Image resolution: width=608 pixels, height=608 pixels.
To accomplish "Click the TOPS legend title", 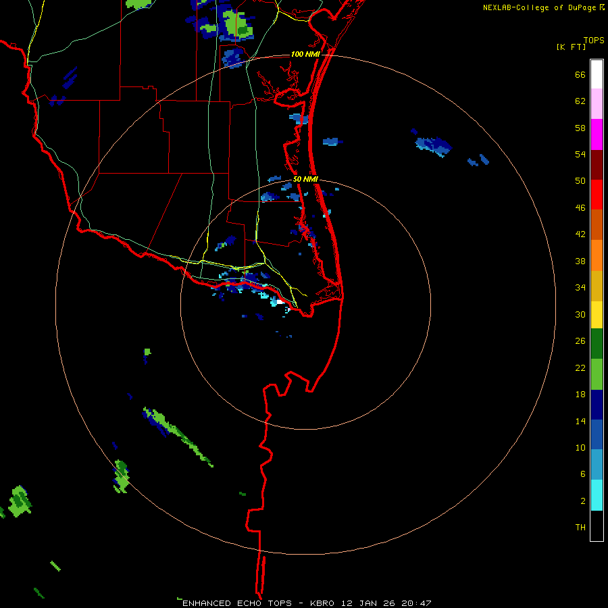I will coord(594,40).
